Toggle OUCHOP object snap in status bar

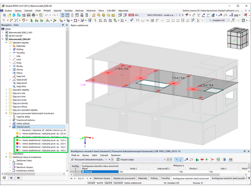[118, 183]
